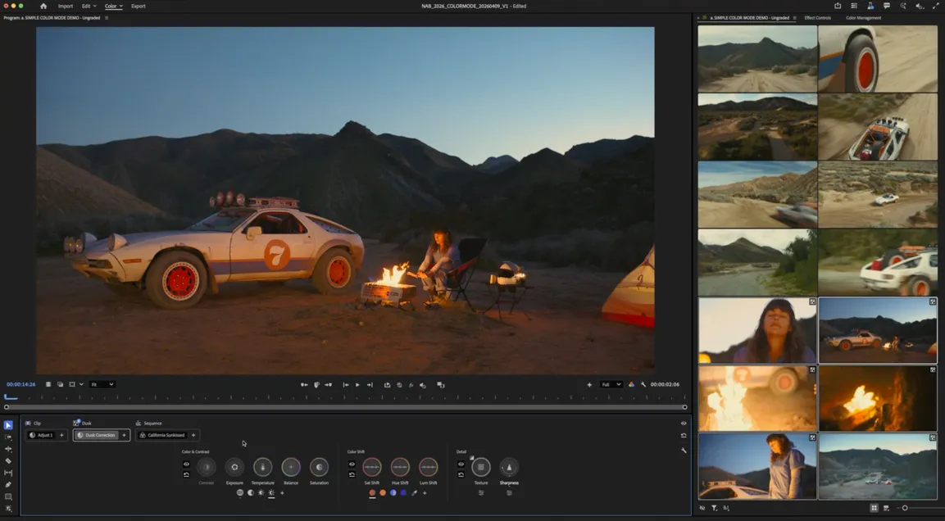Click the Temperature adjustment dial

click(x=262, y=467)
